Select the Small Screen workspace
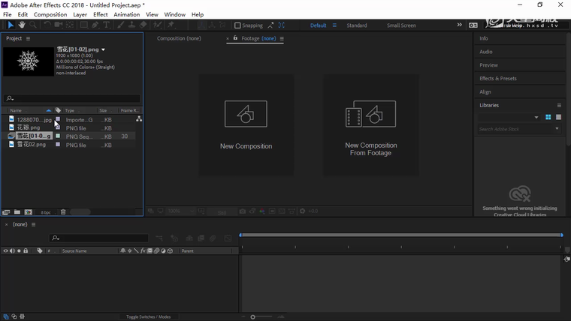Screen dimensions: 571x321 pyautogui.click(x=401, y=25)
